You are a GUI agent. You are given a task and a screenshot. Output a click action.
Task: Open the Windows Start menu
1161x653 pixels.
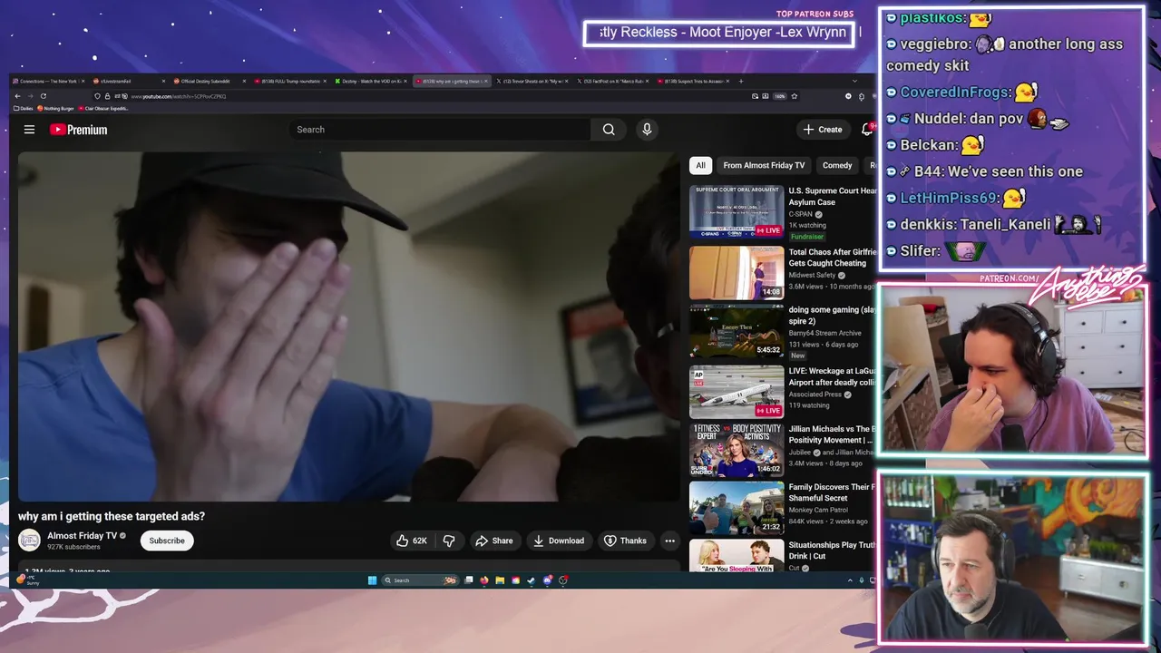pos(372,580)
